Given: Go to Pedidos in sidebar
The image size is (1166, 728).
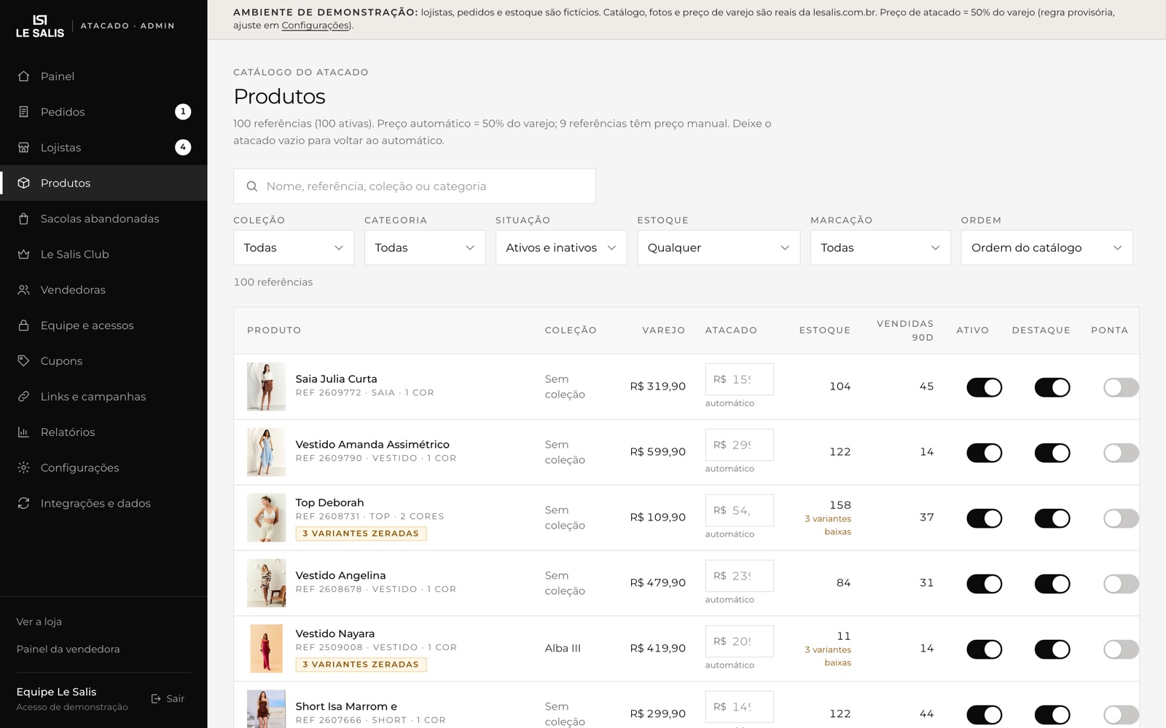Looking at the screenshot, I should pyautogui.click(x=103, y=112).
